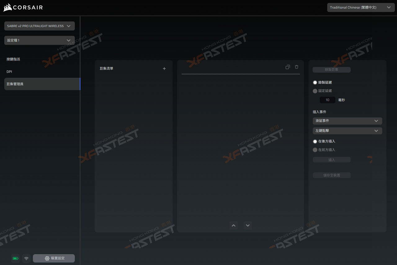Open the 滑鼠事件 event type dropdown
Image resolution: width=397 pixels, height=265 pixels.
(x=347, y=121)
